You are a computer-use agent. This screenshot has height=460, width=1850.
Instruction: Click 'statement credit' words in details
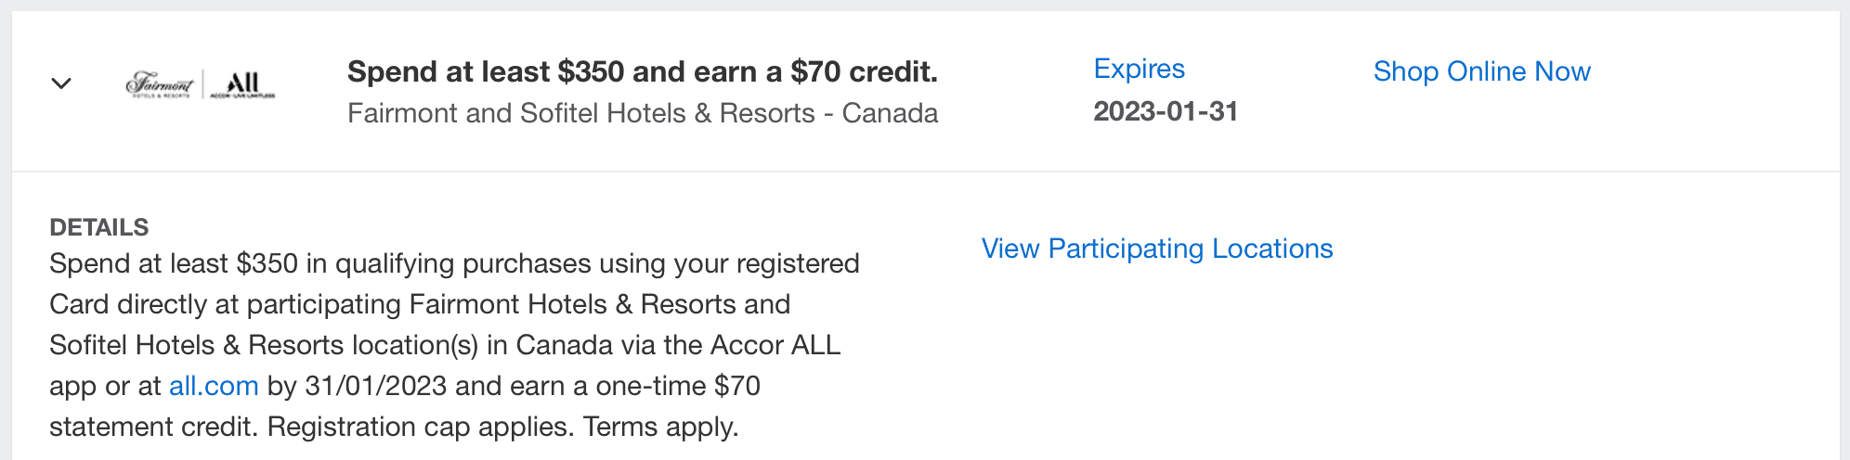153,427
